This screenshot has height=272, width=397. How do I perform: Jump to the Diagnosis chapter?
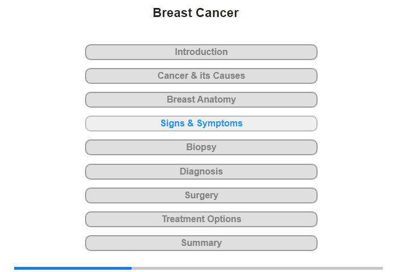[x=201, y=172]
